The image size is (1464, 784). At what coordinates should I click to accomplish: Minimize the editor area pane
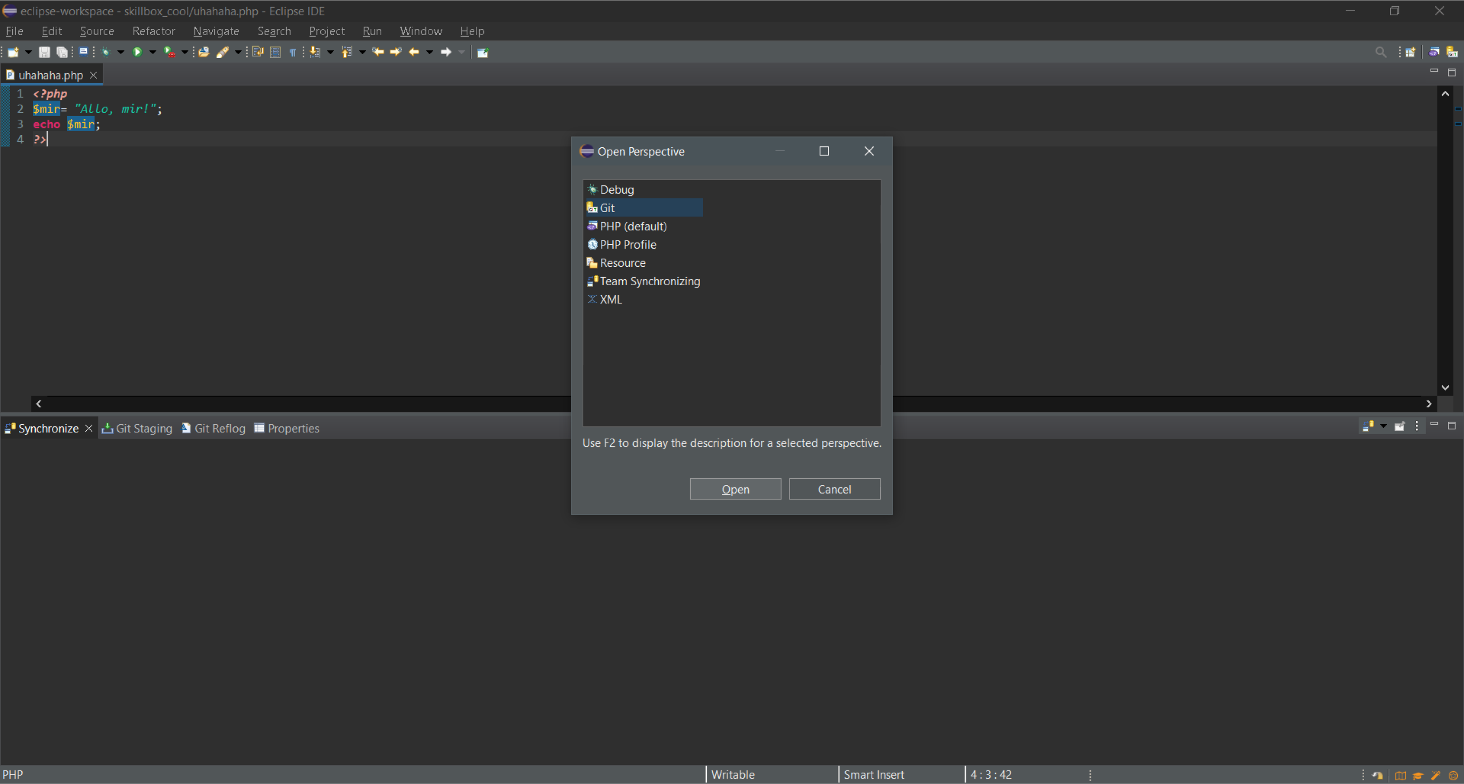click(1434, 71)
